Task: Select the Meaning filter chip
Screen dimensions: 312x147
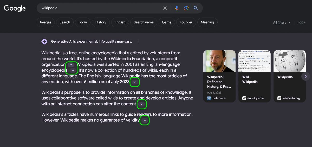Action: [x=207, y=22]
